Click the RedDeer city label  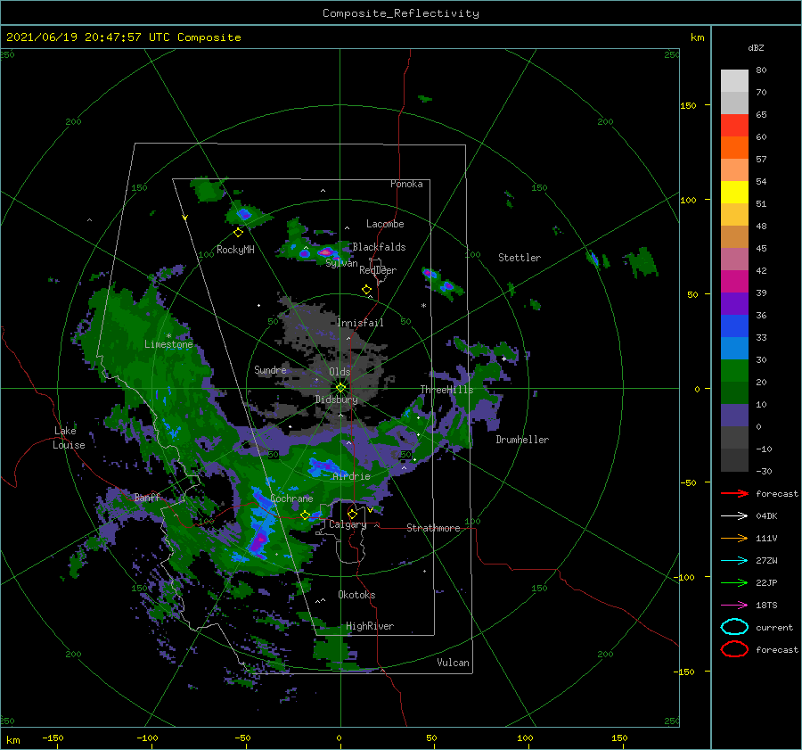point(378,270)
